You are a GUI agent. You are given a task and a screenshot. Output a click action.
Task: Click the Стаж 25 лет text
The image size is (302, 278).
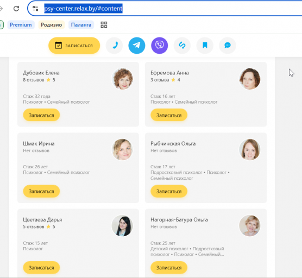(x=163, y=243)
